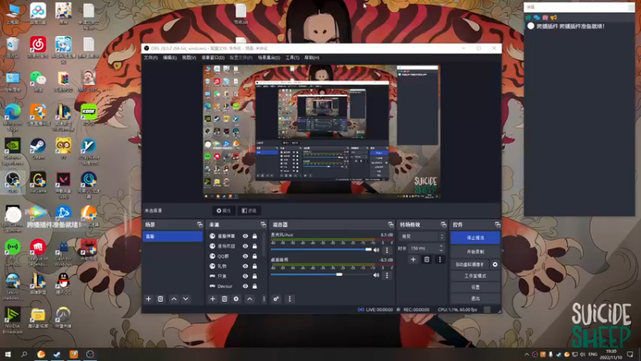Open the 文件(F) menu in OBS
641x361 pixels.
151,58
